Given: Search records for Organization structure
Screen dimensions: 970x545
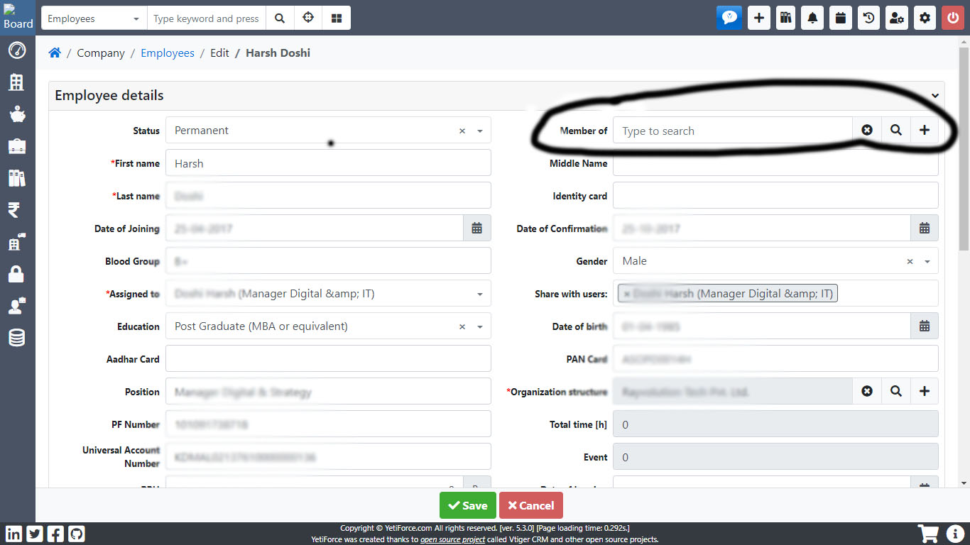Looking at the screenshot, I should [896, 392].
